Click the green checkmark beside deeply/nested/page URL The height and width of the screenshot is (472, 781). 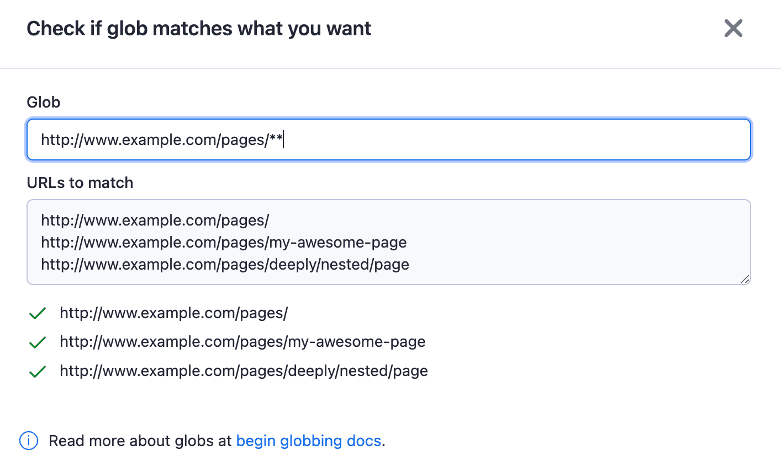click(x=37, y=371)
